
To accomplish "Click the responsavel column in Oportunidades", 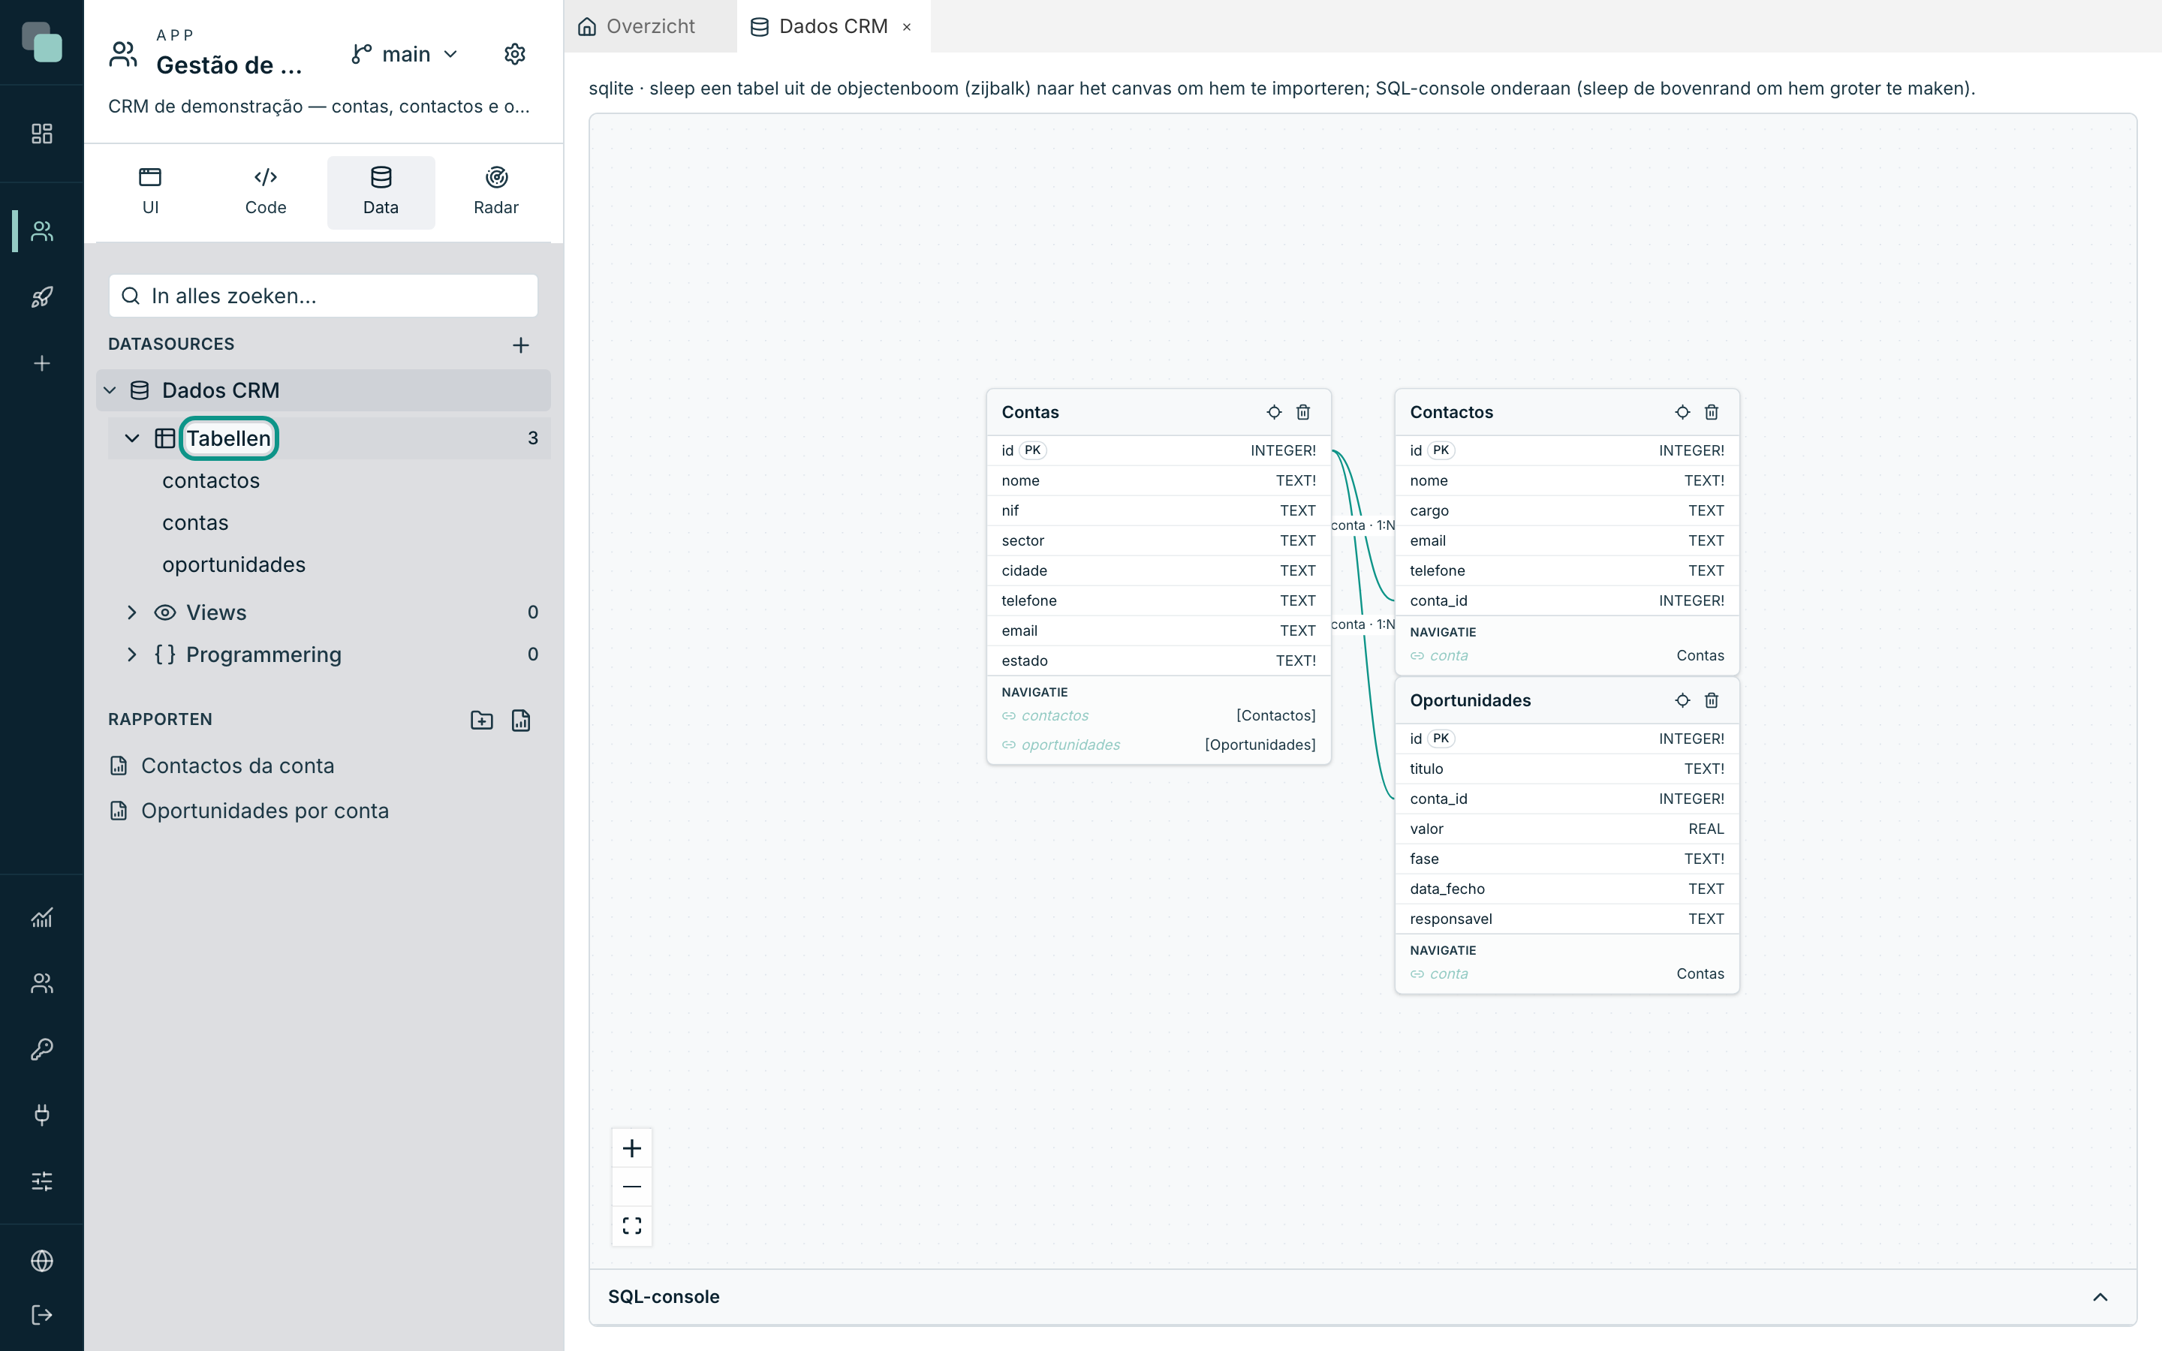I will tap(1567, 919).
